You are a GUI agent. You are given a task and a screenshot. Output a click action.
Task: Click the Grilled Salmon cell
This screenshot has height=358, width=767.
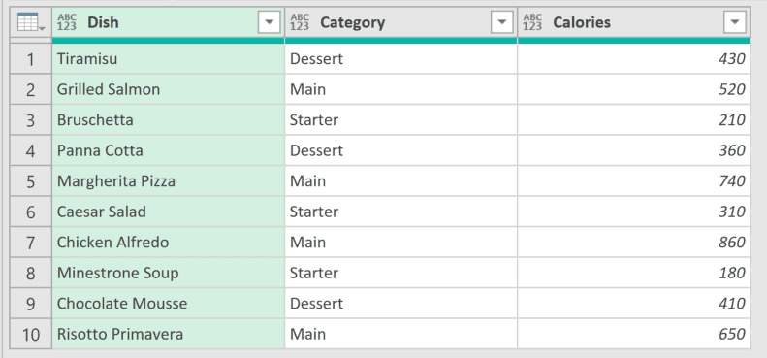point(169,89)
